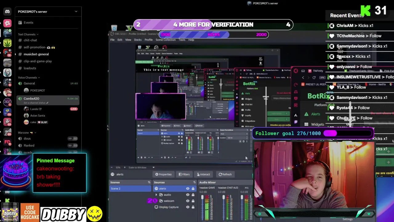Toggle lock on alerts source
The height and width of the screenshot is (222, 394).
click(193, 188)
